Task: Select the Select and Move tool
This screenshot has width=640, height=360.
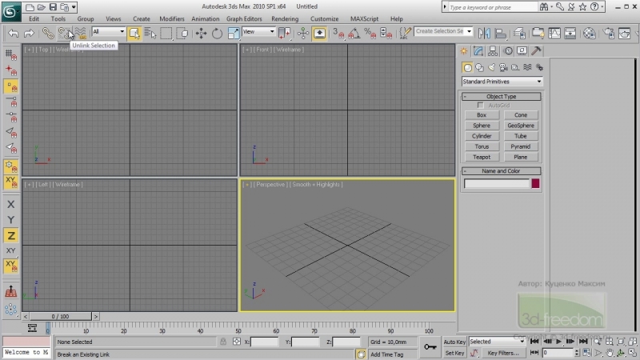Action: (201, 33)
